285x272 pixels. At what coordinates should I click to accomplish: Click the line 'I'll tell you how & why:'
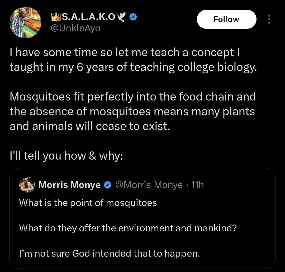point(66,156)
